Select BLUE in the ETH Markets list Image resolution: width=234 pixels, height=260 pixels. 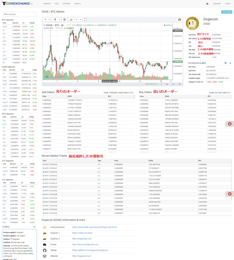pos(4,124)
